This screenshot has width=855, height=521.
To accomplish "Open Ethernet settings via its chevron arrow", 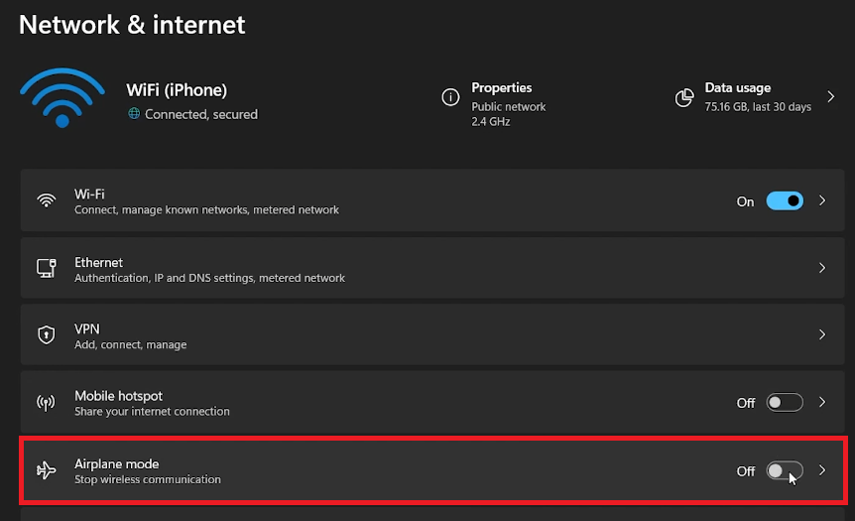I will tap(822, 268).
